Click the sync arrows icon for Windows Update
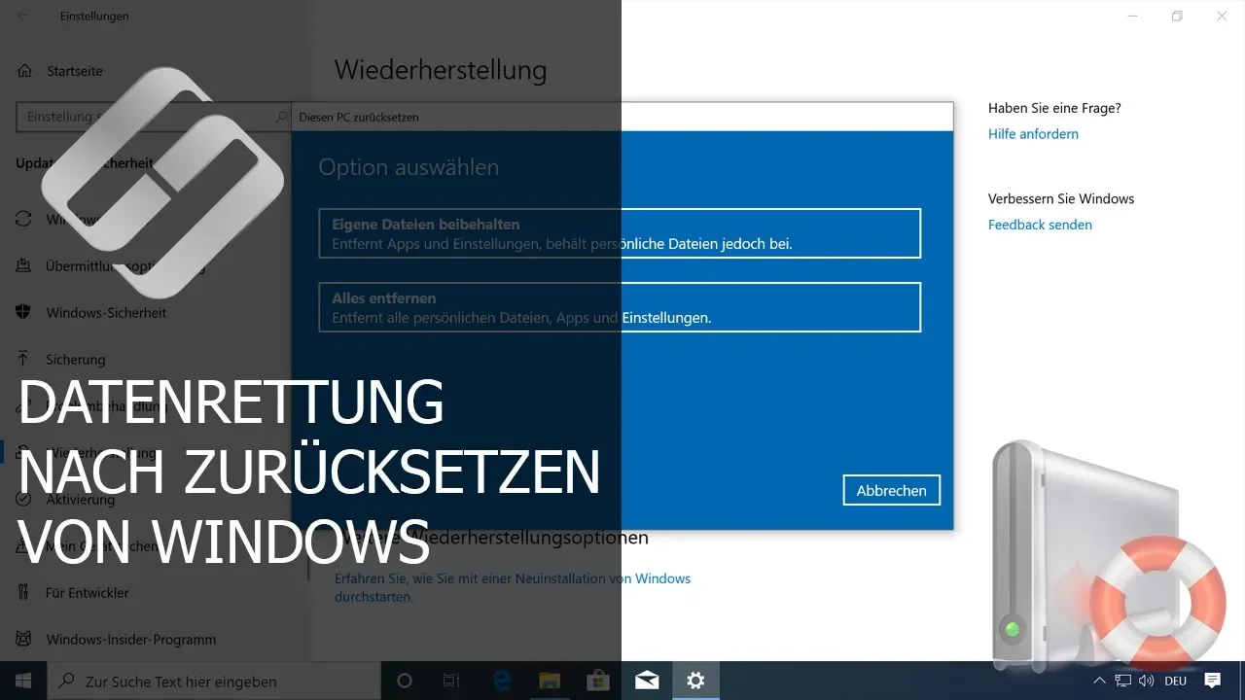This screenshot has width=1245, height=700. [x=24, y=219]
